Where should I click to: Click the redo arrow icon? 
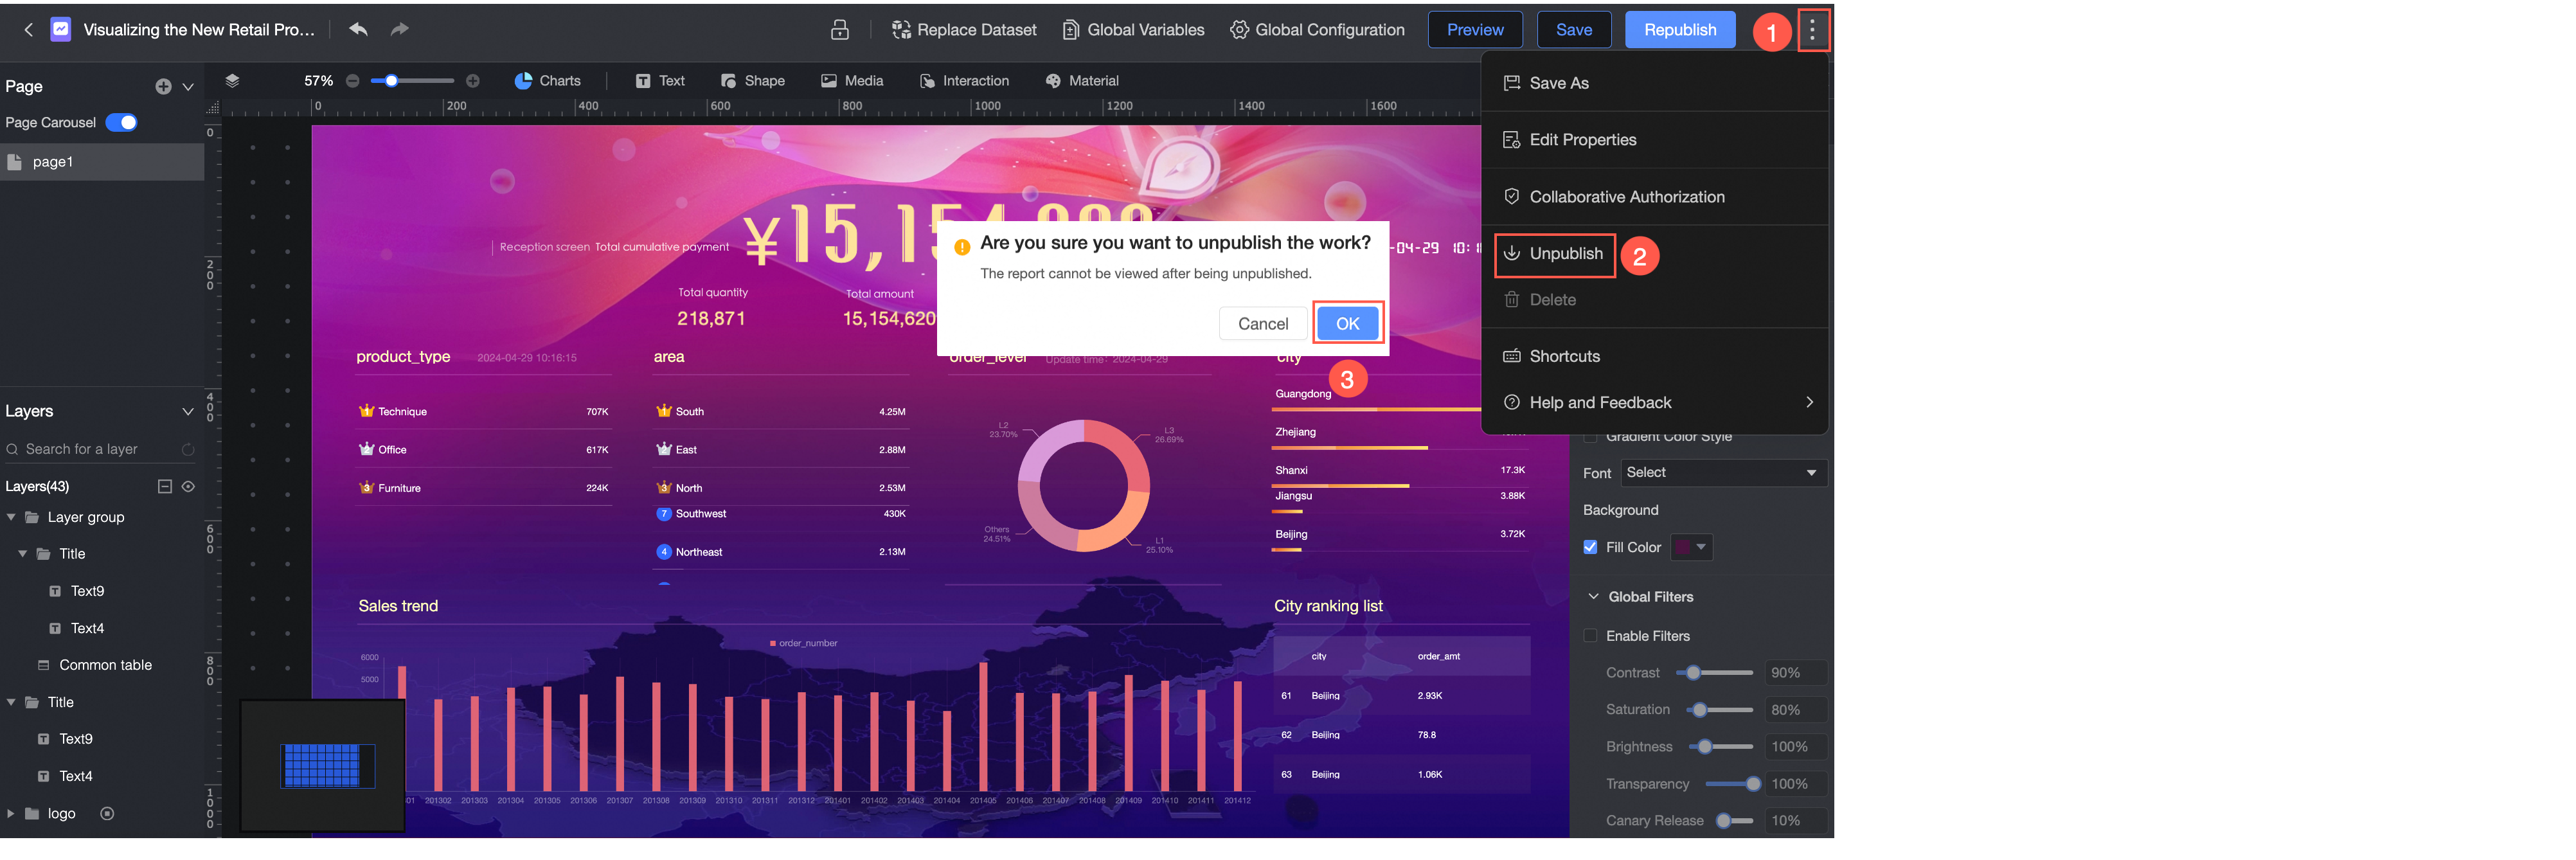point(399,29)
